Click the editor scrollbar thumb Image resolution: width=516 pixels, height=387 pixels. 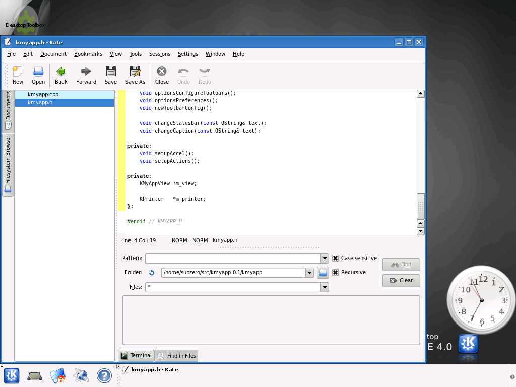coord(420,206)
